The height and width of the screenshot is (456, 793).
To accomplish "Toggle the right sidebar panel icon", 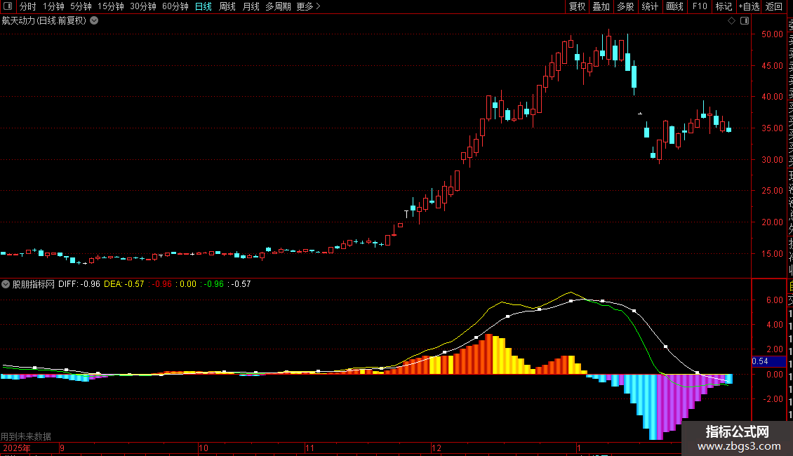I will point(745,21).
